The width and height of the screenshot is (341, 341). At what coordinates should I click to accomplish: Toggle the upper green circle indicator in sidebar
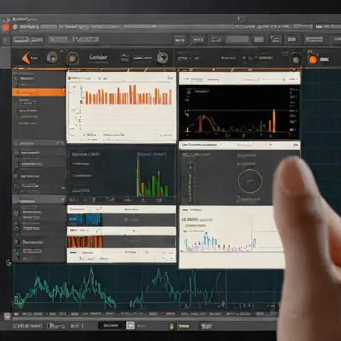coord(17,228)
